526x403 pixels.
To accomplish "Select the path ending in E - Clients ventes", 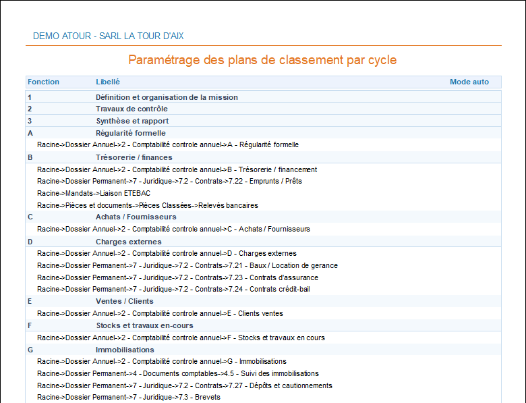I will click(160, 313).
